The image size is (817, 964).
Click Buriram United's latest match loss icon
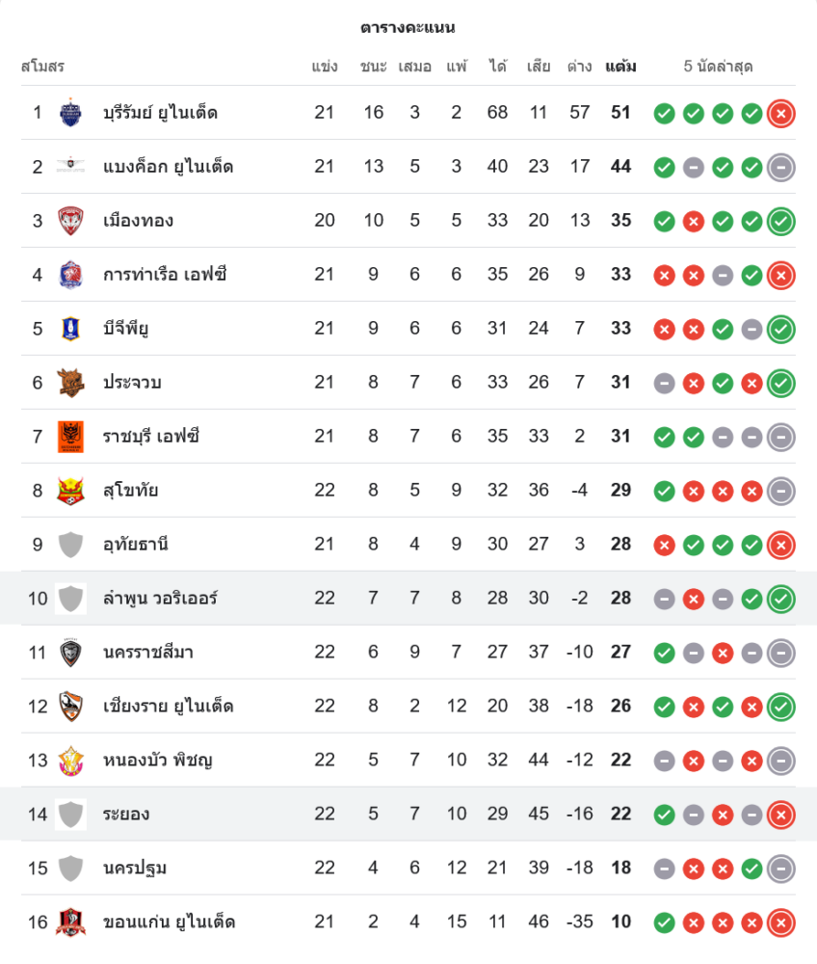coord(781,113)
